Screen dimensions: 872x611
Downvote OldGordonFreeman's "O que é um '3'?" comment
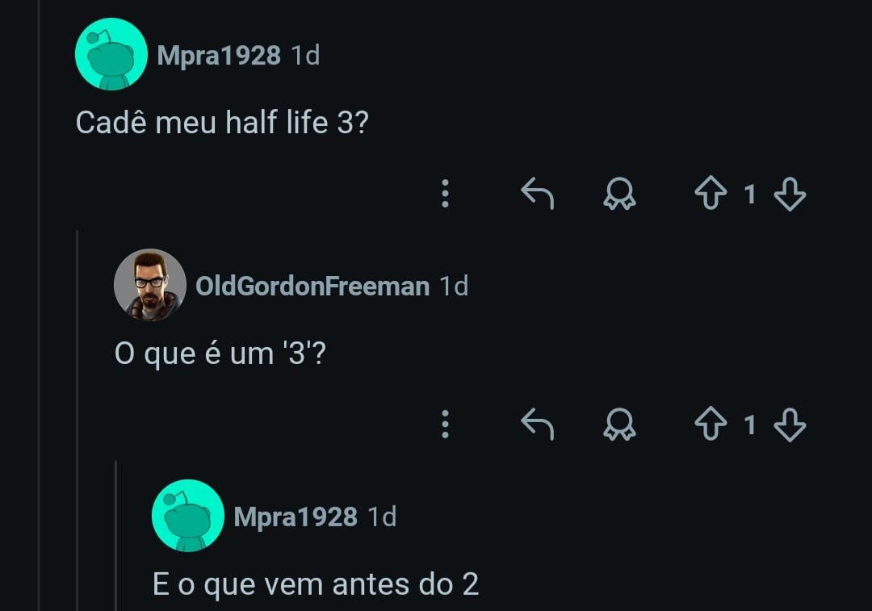789,425
